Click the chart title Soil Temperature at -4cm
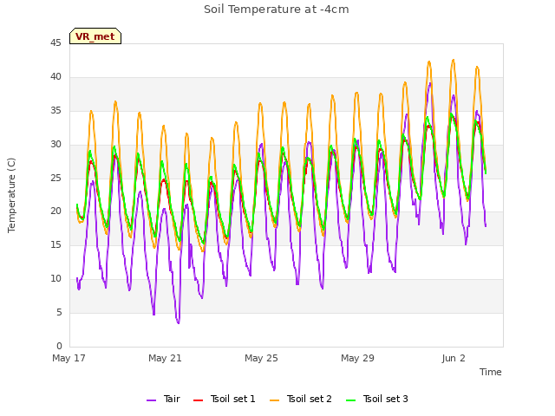 pos(277,10)
